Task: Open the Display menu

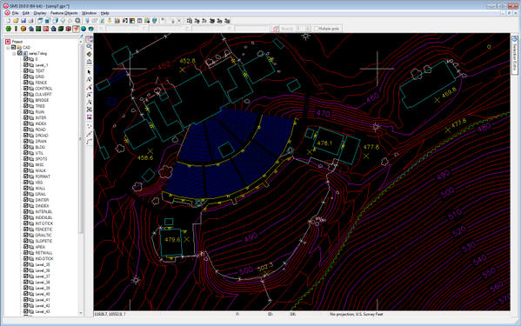Action: (x=40, y=13)
